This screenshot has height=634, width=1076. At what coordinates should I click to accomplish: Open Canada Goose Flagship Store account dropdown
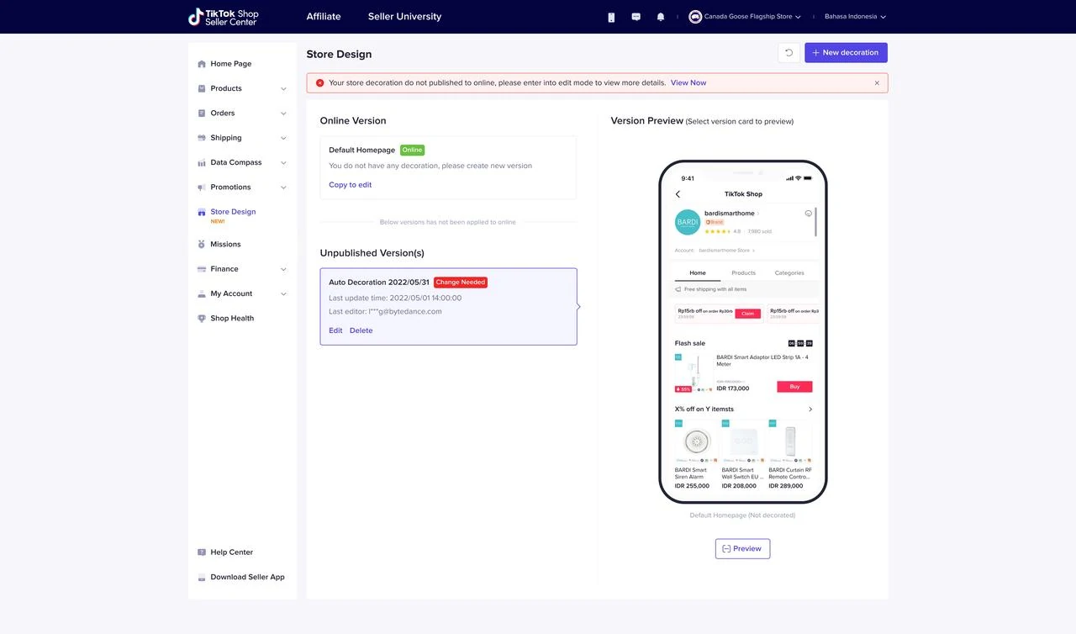pos(745,17)
